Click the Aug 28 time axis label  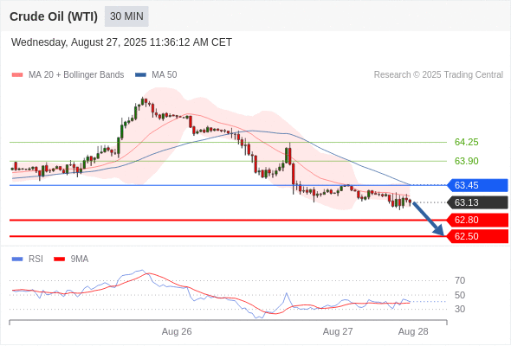coord(413,331)
